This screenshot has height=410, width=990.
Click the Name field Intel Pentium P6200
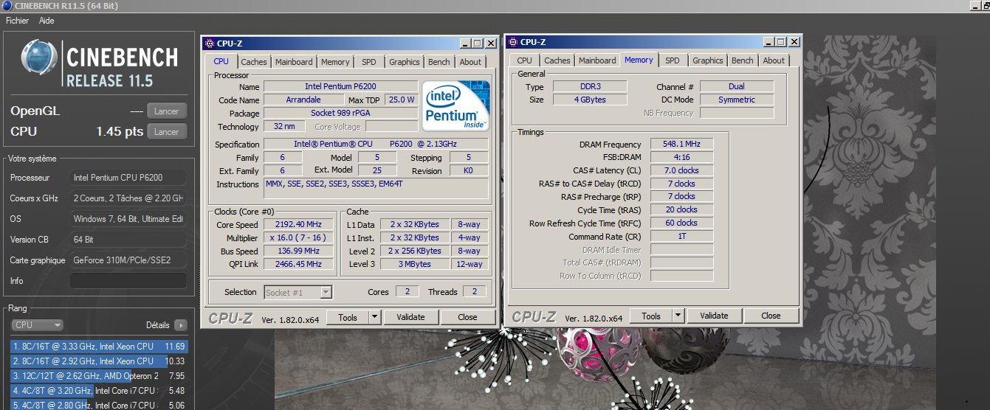click(340, 86)
